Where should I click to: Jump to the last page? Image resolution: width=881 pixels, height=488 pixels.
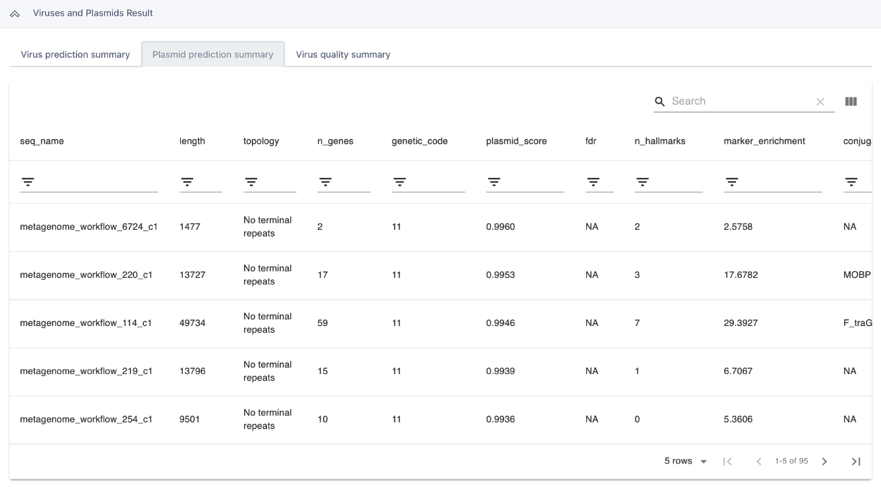856,462
